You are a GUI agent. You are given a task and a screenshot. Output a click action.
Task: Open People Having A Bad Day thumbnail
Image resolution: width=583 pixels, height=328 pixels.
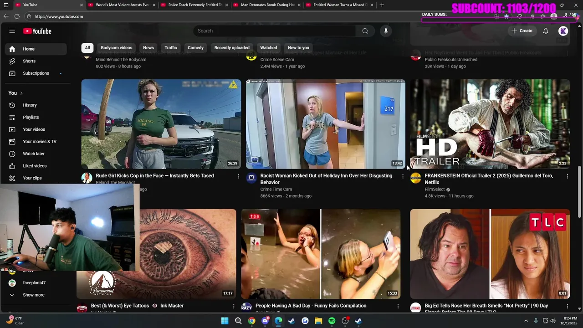[x=321, y=254]
